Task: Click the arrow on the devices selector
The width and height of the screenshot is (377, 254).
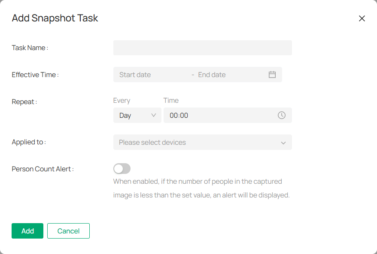Action: 283,142
